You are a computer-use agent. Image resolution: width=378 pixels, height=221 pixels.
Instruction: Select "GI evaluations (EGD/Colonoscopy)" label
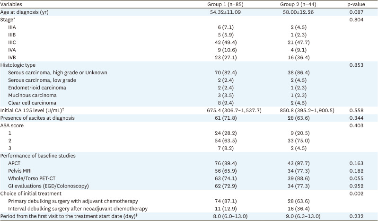pyautogui.click(x=48, y=186)
